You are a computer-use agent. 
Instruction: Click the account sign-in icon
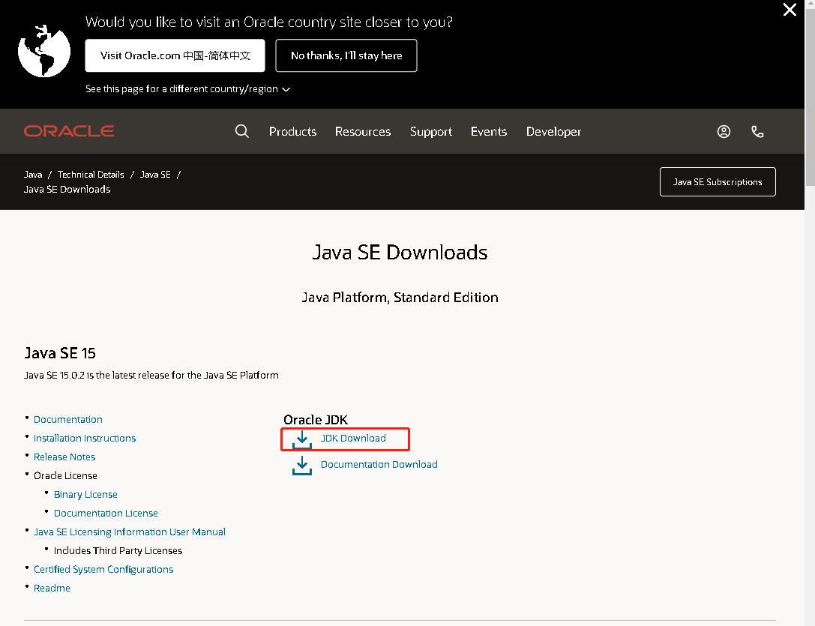(724, 131)
